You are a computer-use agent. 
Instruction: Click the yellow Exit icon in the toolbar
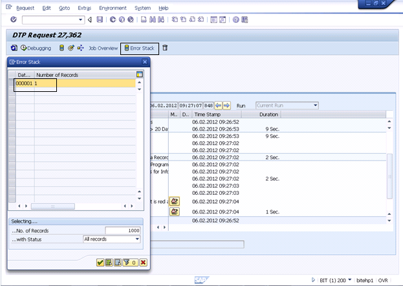[x=122, y=19]
